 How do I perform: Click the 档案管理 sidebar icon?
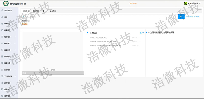2,37
